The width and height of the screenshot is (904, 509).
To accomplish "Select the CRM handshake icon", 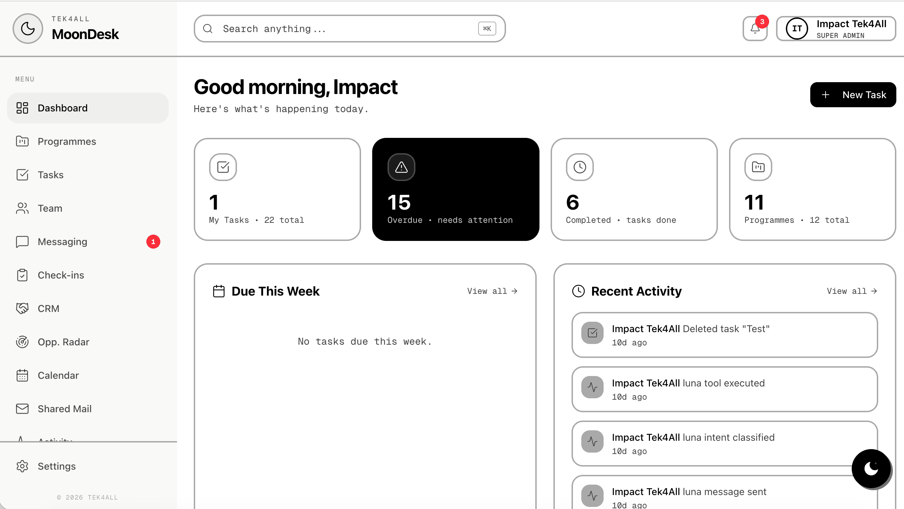I will click(22, 308).
